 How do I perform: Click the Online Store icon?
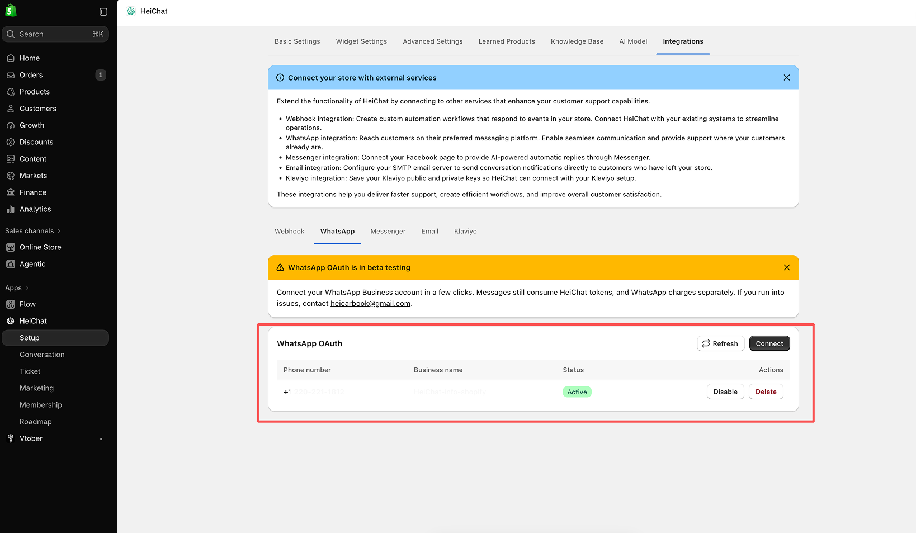click(11, 247)
